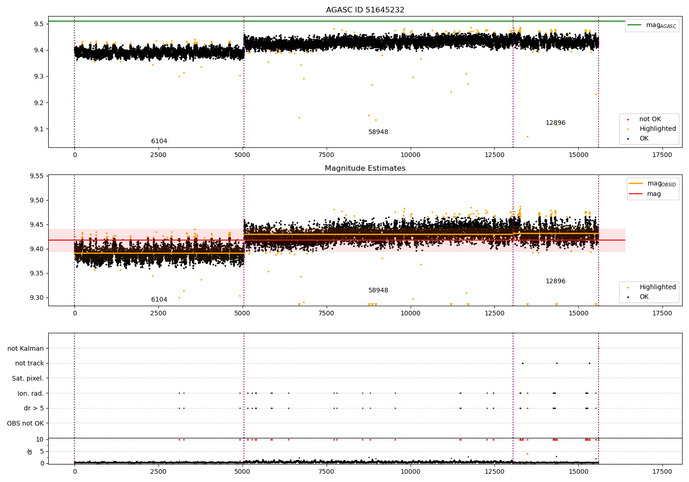The width and height of the screenshot is (689, 482).
Task: Click the 'Ion. rad.' row label
Action: point(31,393)
